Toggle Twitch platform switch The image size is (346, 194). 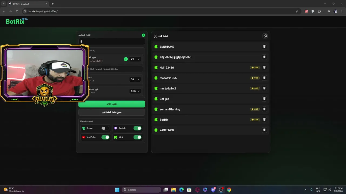point(137,128)
